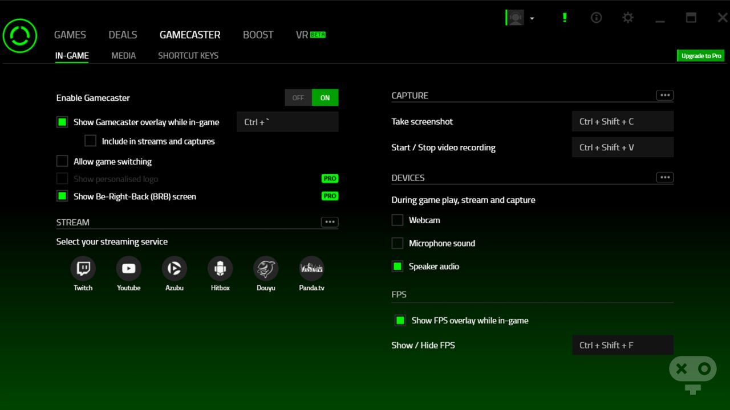Click the 'Enable Gamecaster' label
The width and height of the screenshot is (730, 410).
(x=93, y=98)
